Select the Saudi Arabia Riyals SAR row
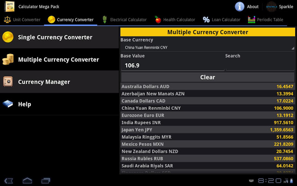Image resolution: width=297 pixels, height=186 pixels. click(x=208, y=166)
